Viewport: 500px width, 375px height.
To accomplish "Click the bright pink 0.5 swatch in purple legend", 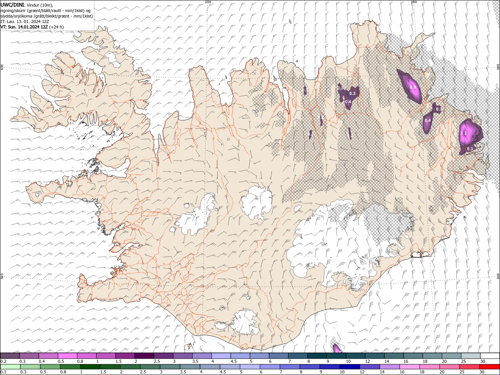I will (67, 356).
